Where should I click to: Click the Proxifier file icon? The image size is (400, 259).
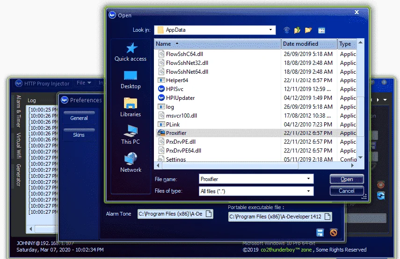(x=161, y=133)
